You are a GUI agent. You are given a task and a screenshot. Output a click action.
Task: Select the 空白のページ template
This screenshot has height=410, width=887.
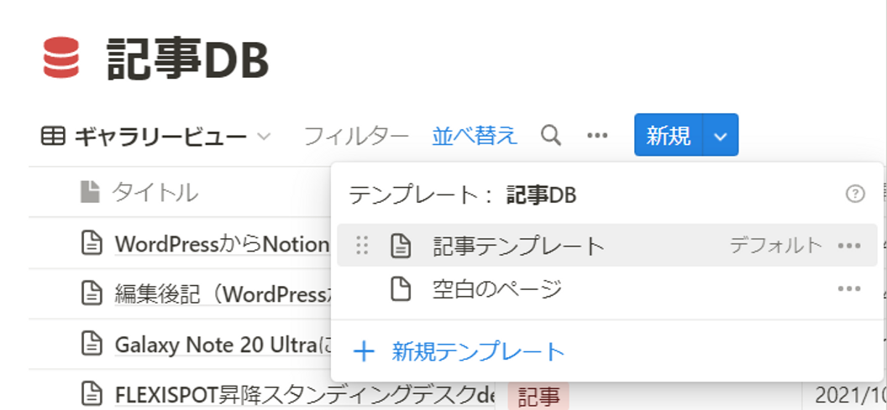click(607, 289)
